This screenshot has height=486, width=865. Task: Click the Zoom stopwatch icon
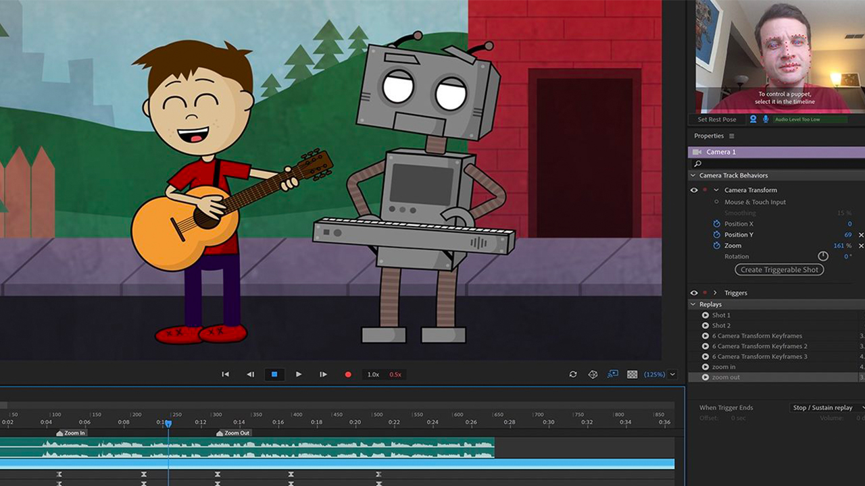pos(717,246)
